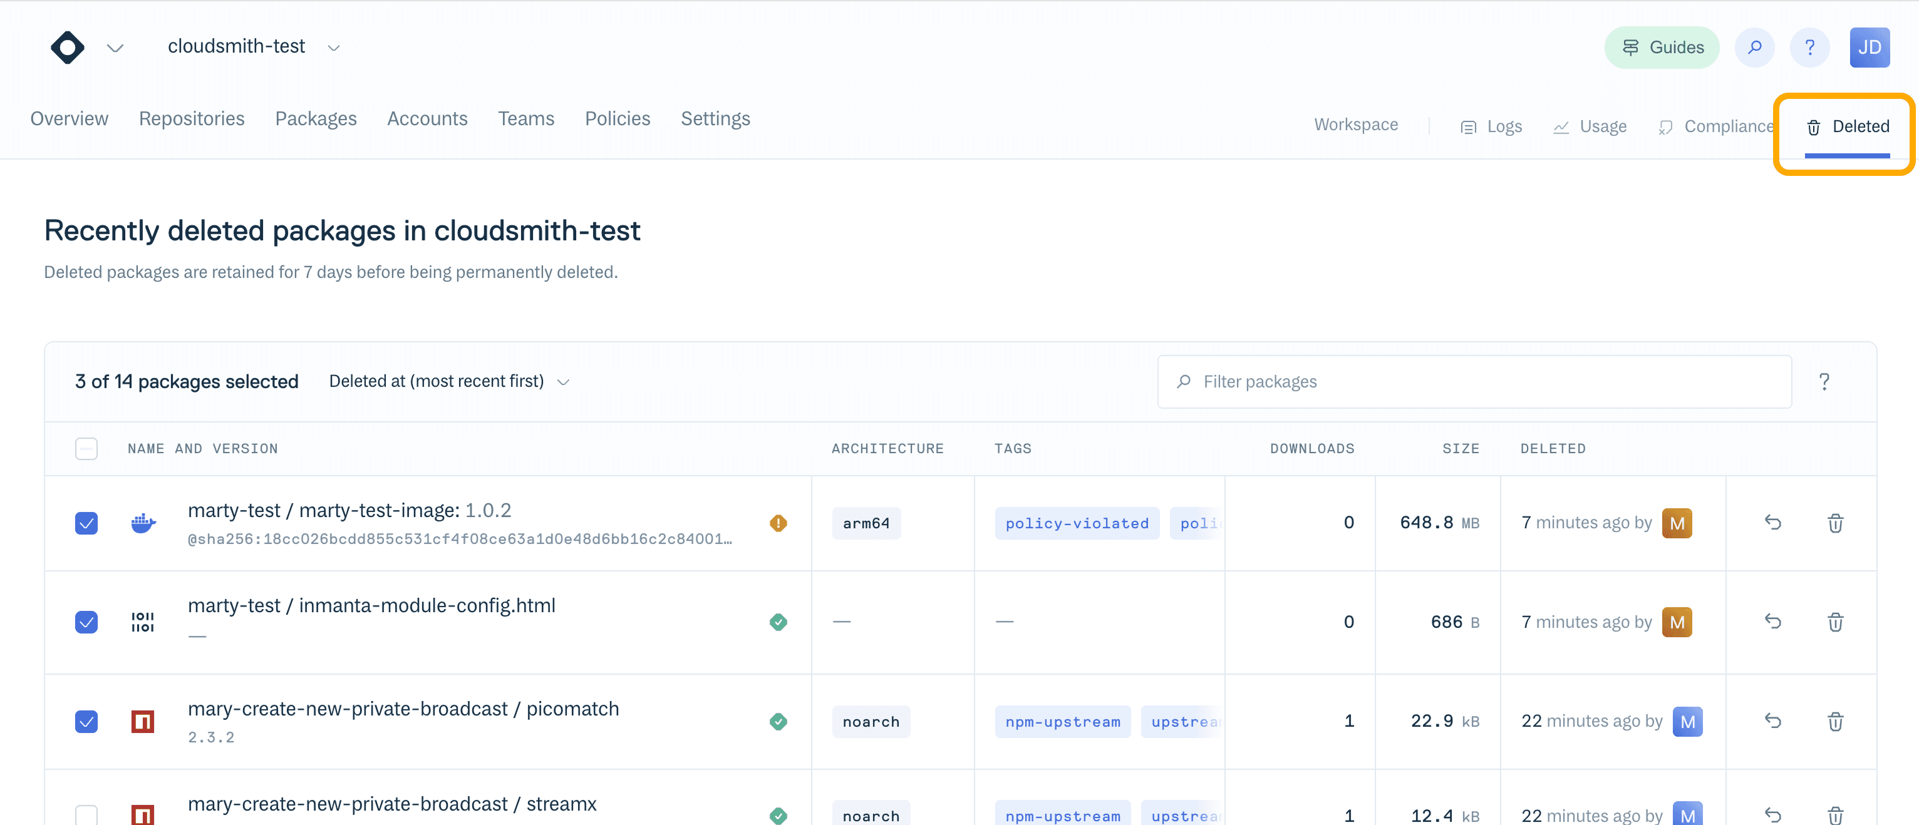Select the streamx package row checkbox
Image resolution: width=1919 pixels, height=825 pixels.
(x=86, y=816)
